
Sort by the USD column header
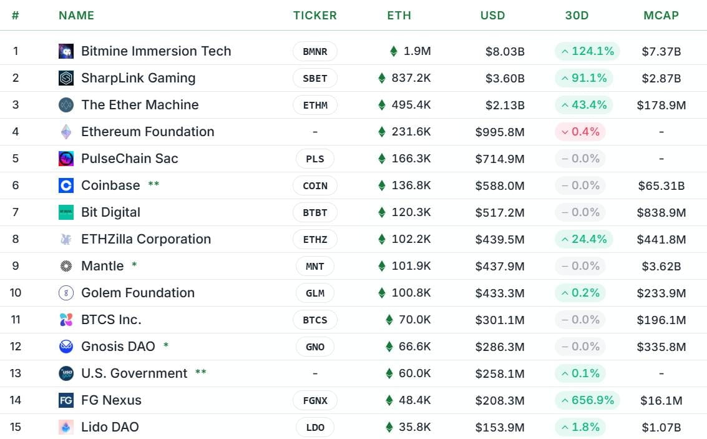(492, 16)
